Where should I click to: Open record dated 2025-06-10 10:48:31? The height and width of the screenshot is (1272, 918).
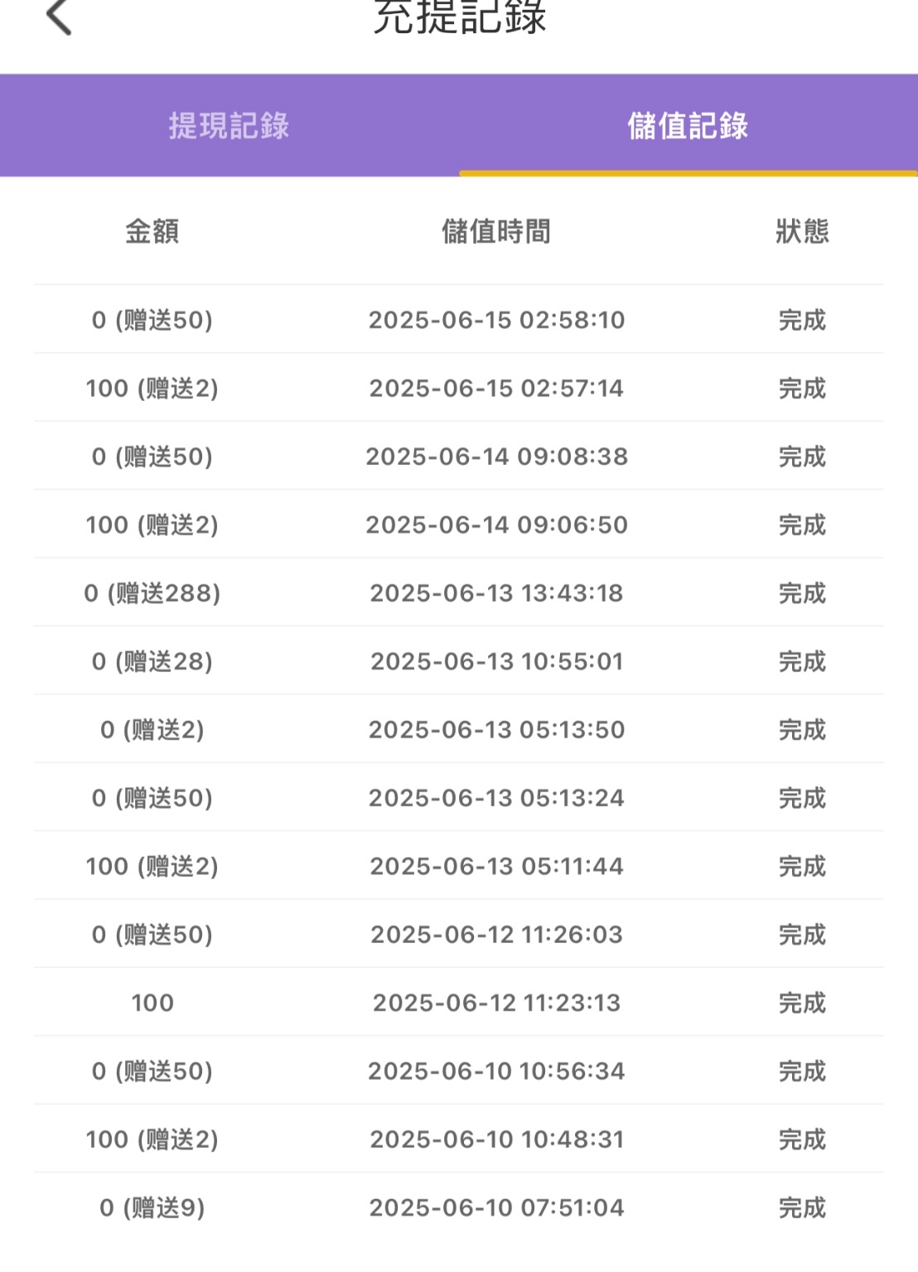459,1139
